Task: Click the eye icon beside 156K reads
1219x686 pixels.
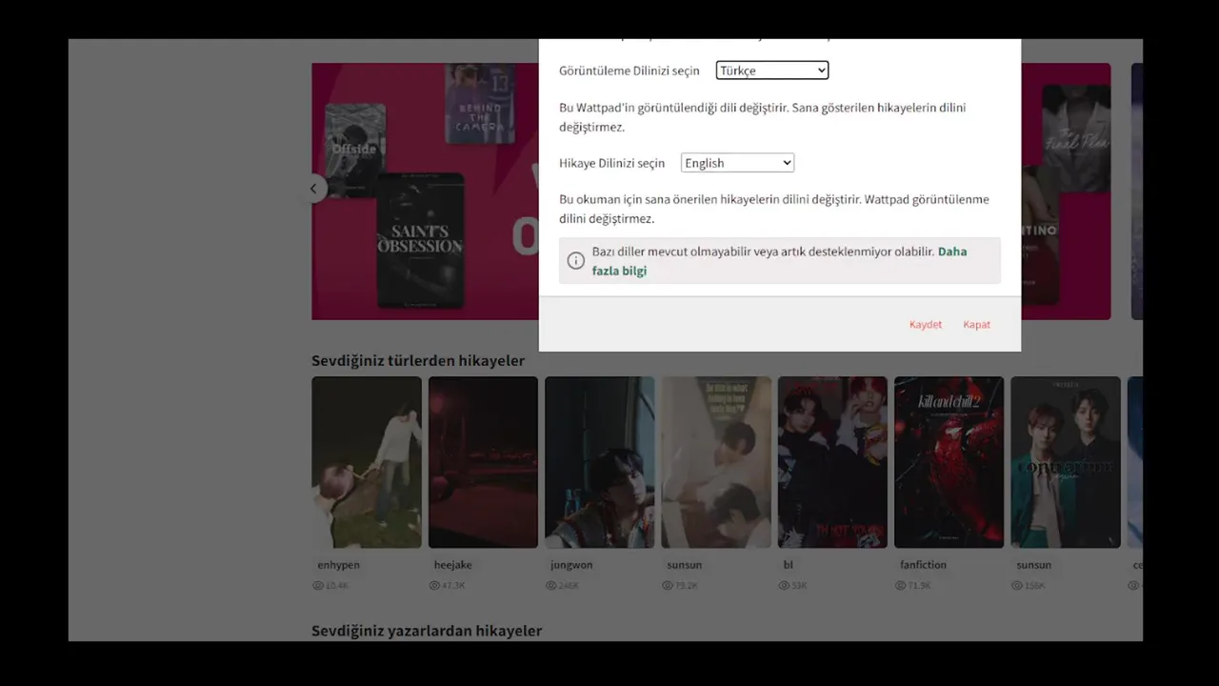Action: coord(1017,586)
